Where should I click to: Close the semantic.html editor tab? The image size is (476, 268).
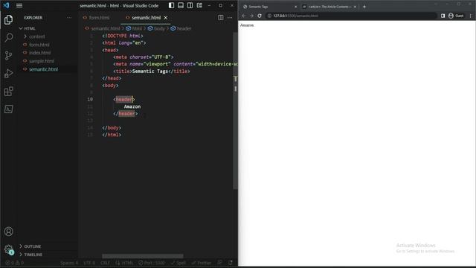(x=166, y=18)
